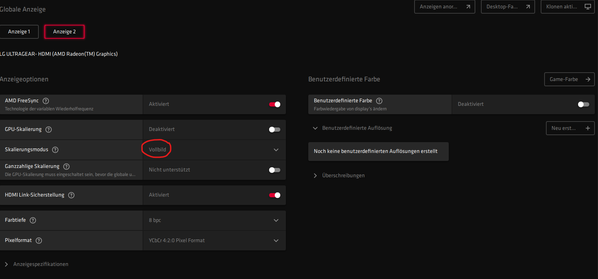Click arrow icon on Desktop-Fa... button
598x279 pixels.
pos(528,7)
